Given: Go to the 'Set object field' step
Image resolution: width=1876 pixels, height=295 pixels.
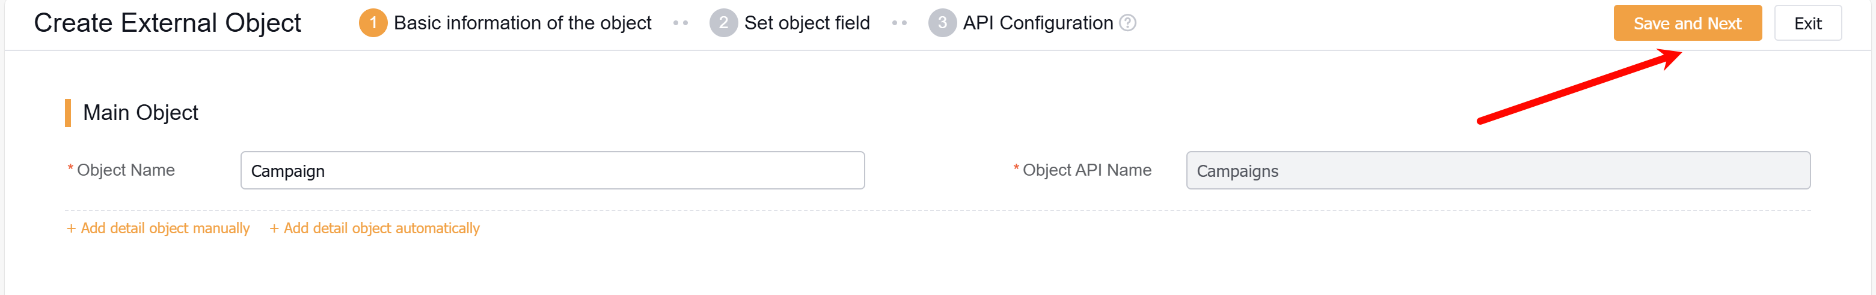Looking at the screenshot, I should 806,23.
